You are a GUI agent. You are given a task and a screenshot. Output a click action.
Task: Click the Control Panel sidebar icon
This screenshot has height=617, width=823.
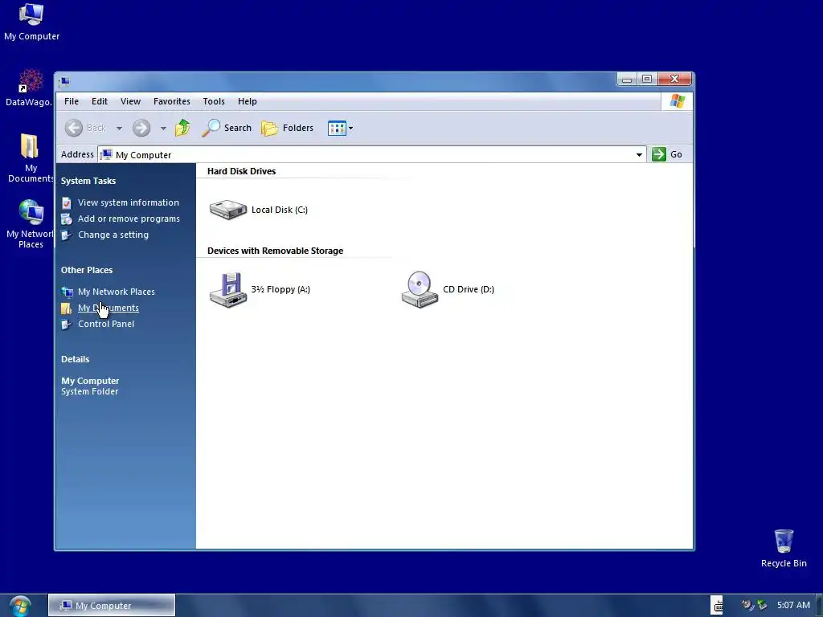[x=67, y=325]
